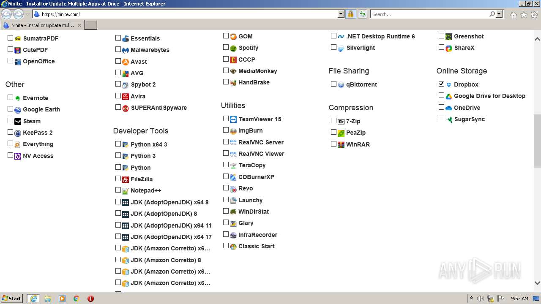
Task: Click the 7-Zip icon
Action: tap(341, 122)
